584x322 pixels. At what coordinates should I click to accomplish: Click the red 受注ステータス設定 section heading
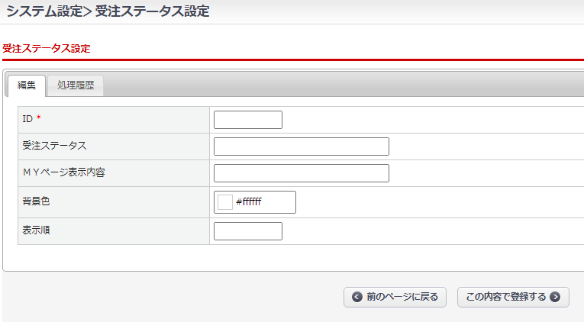(47, 48)
